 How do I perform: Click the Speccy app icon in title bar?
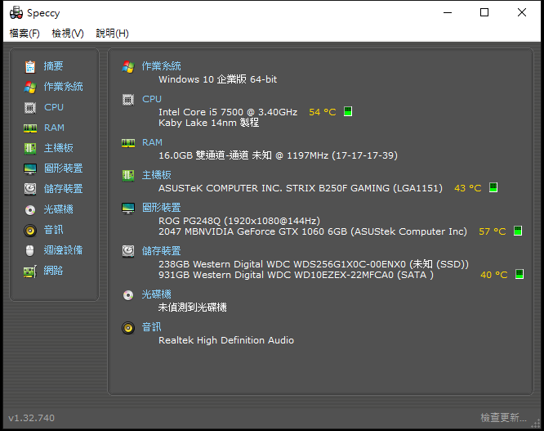coord(16,13)
